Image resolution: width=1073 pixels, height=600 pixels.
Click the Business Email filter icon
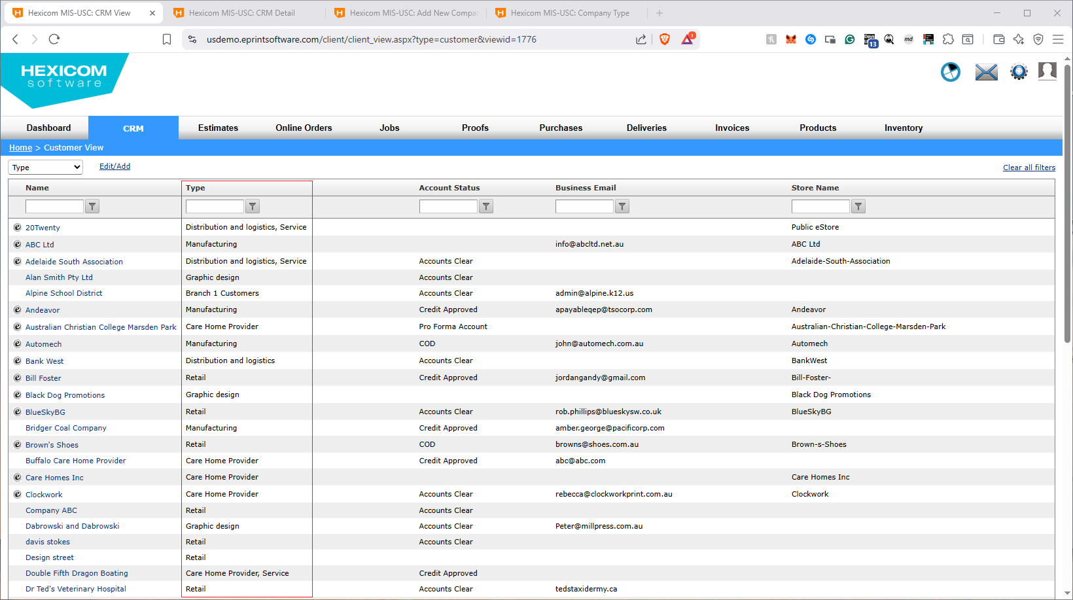click(x=622, y=207)
